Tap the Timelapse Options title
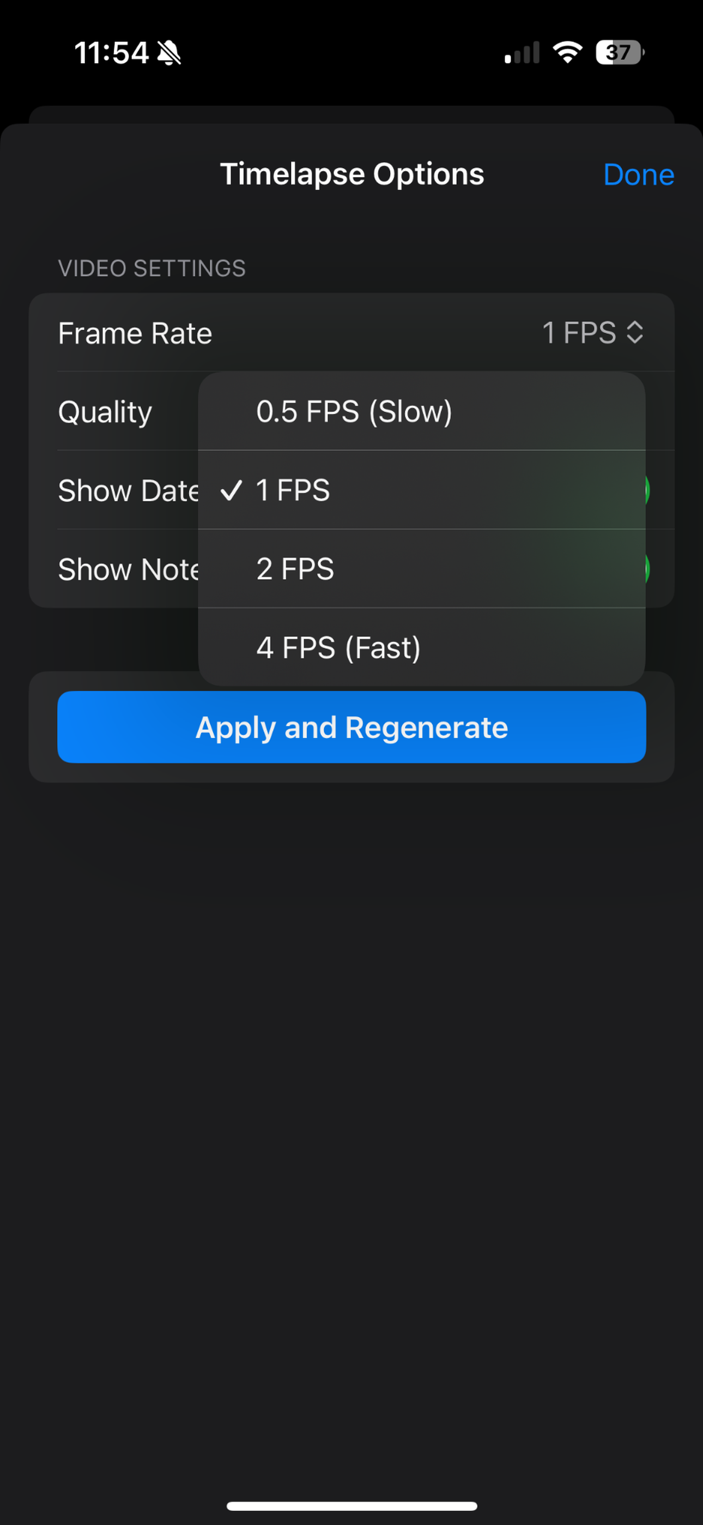The height and width of the screenshot is (1525, 703). (x=352, y=174)
